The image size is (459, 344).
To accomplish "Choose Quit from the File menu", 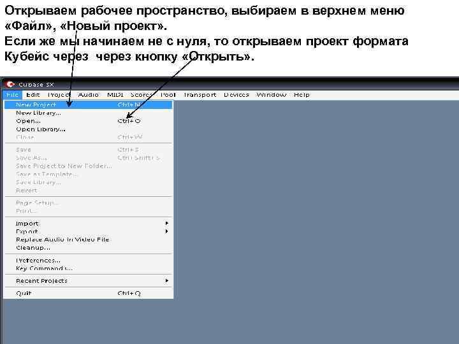I will 89,293.
